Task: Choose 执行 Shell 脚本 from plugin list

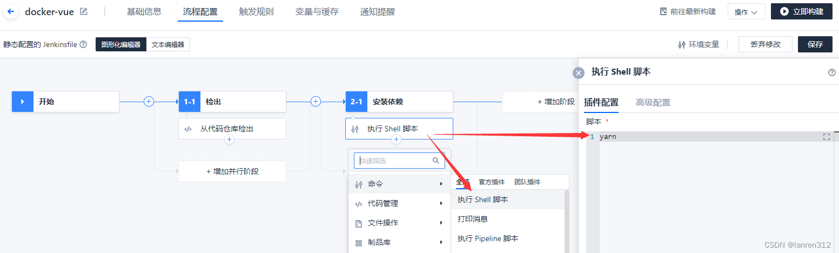Action: 508,199
